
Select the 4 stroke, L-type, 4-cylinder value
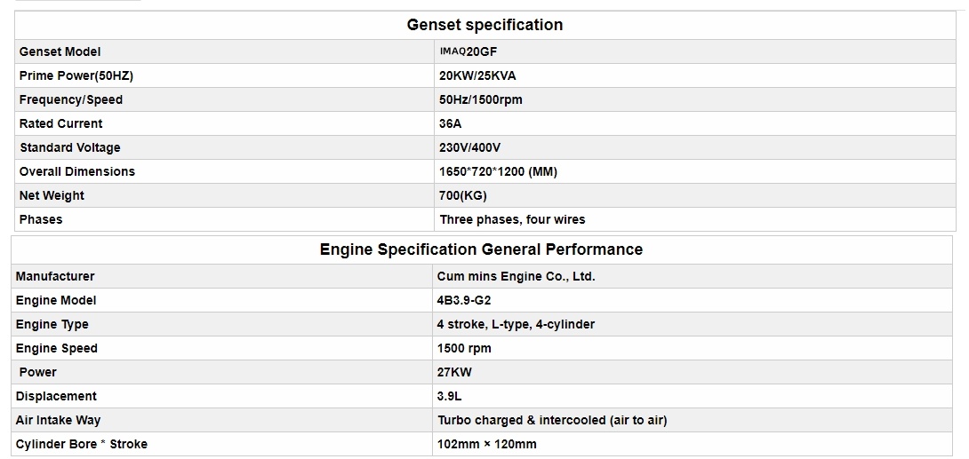point(516,324)
